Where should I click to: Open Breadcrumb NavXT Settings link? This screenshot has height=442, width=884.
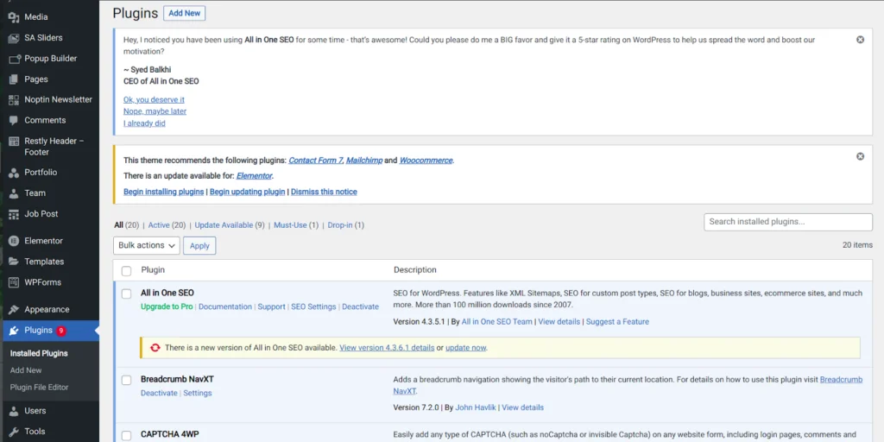[x=198, y=393]
